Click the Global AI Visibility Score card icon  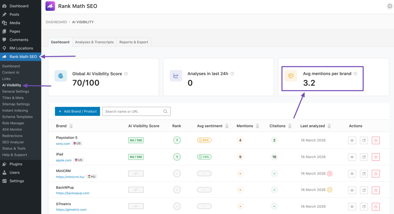pyautogui.click(x=61, y=76)
